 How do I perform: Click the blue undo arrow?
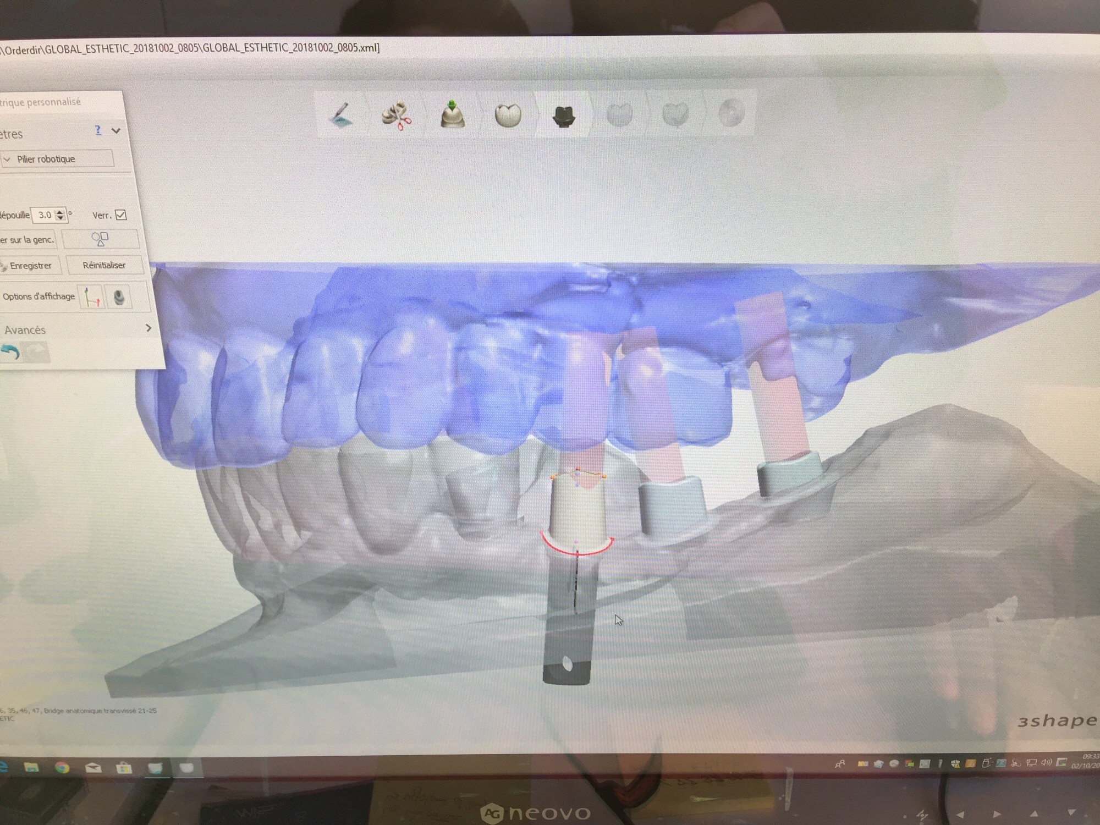point(10,351)
